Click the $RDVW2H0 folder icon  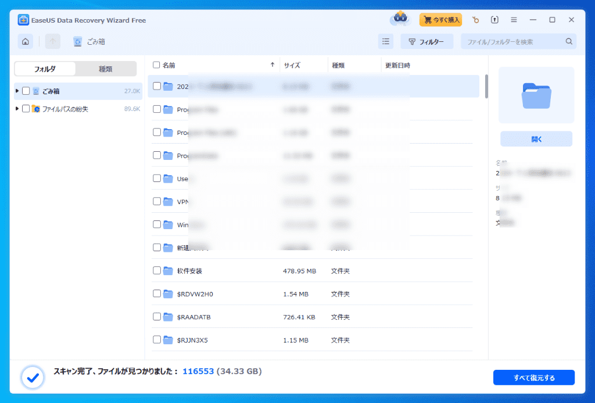168,294
